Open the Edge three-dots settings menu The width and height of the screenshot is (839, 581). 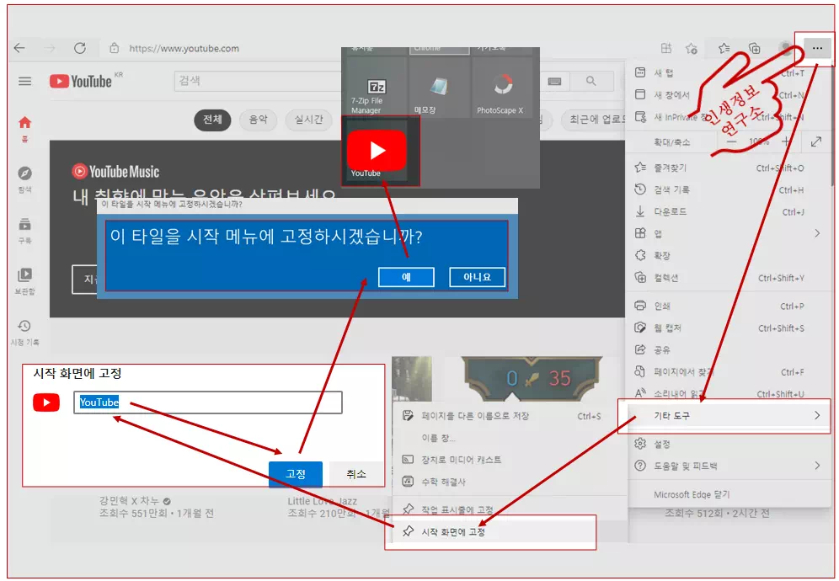816,48
